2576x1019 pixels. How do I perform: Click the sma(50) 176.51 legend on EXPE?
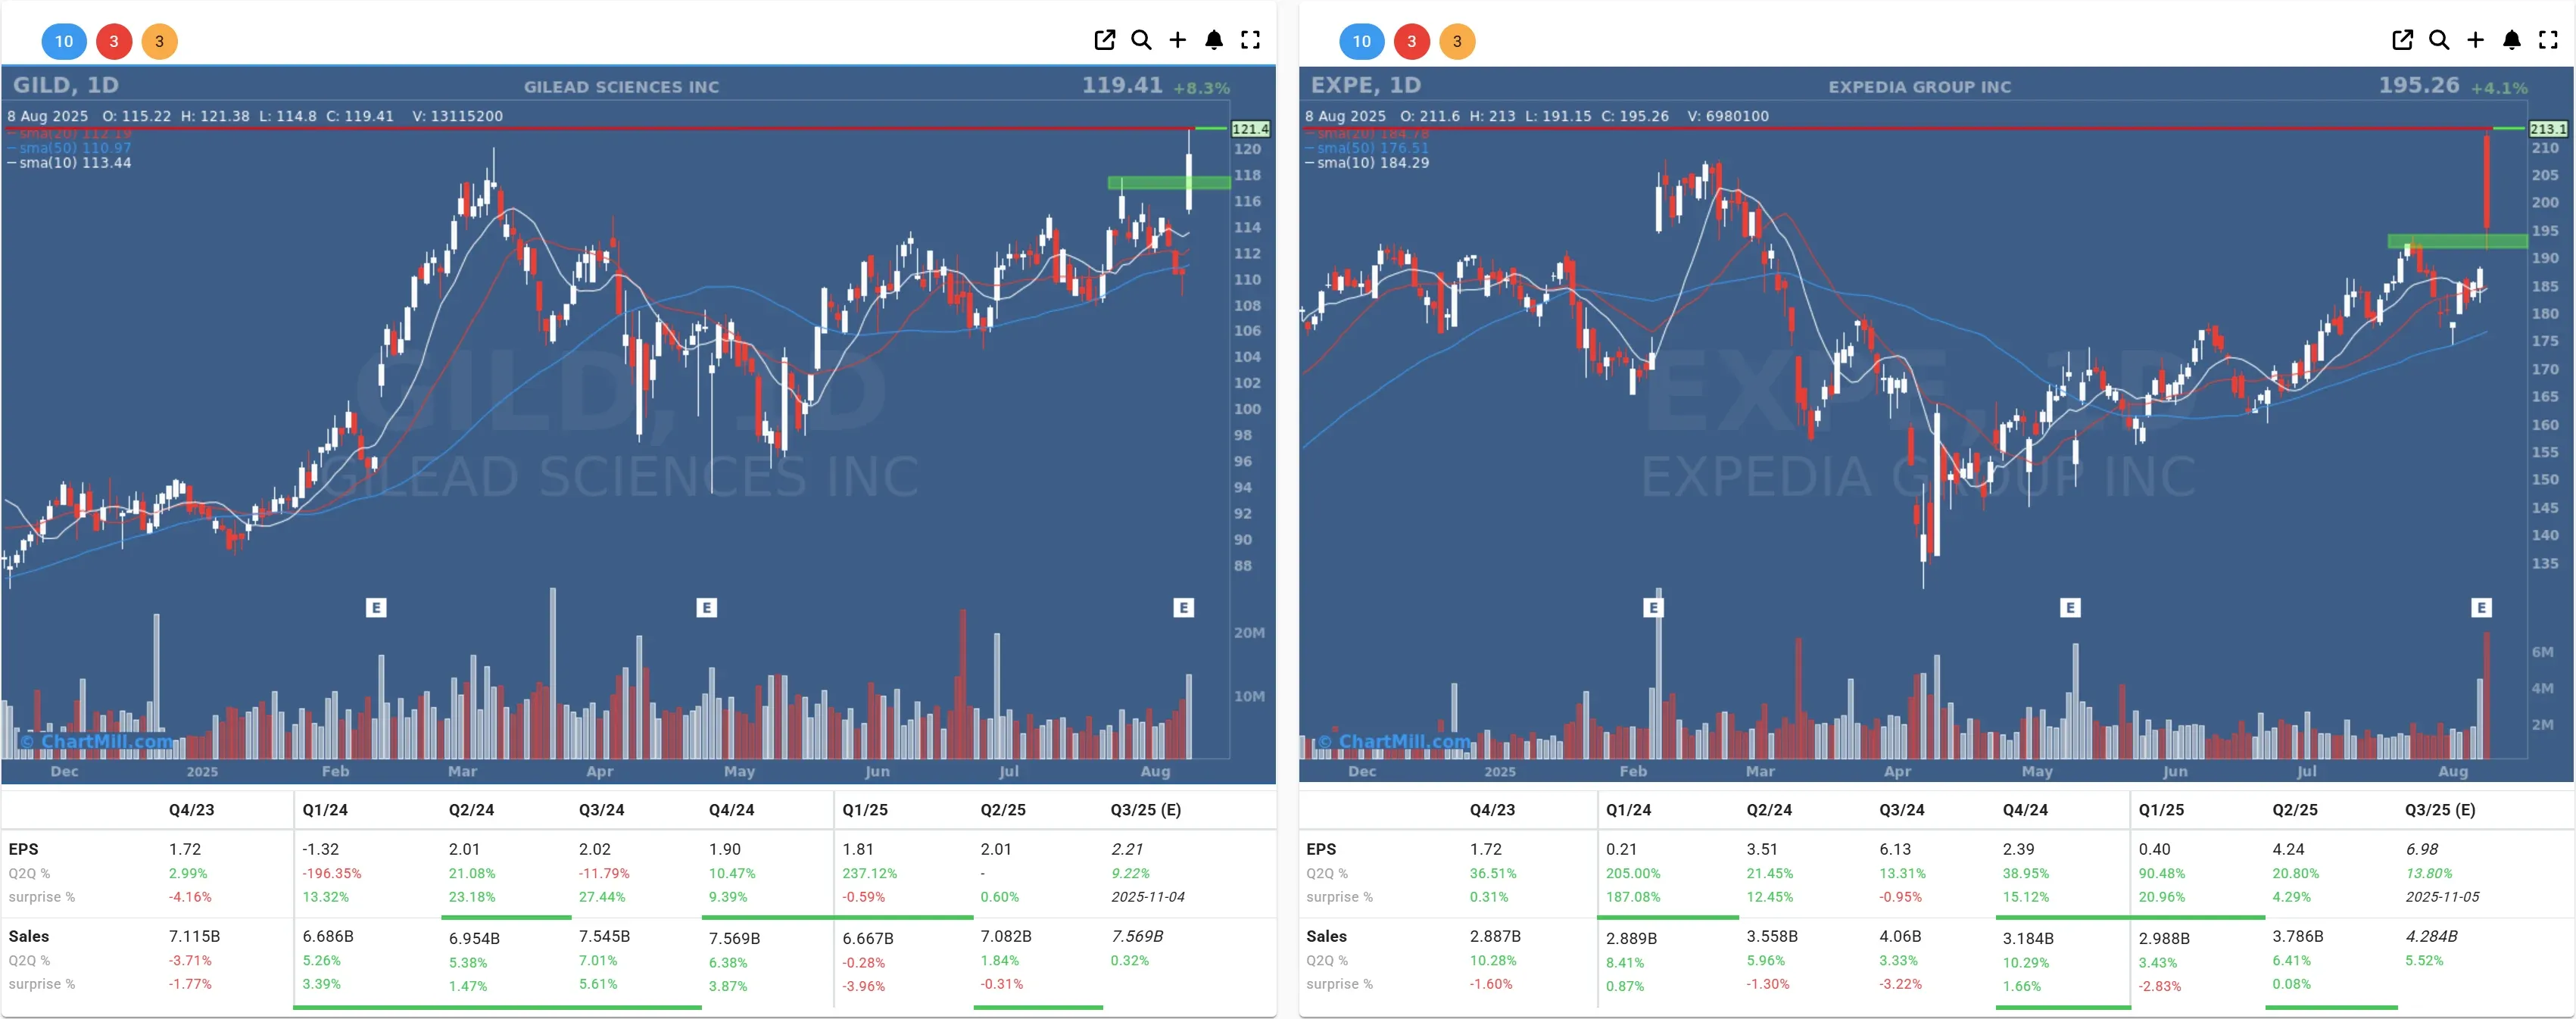click(x=1368, y=148)
